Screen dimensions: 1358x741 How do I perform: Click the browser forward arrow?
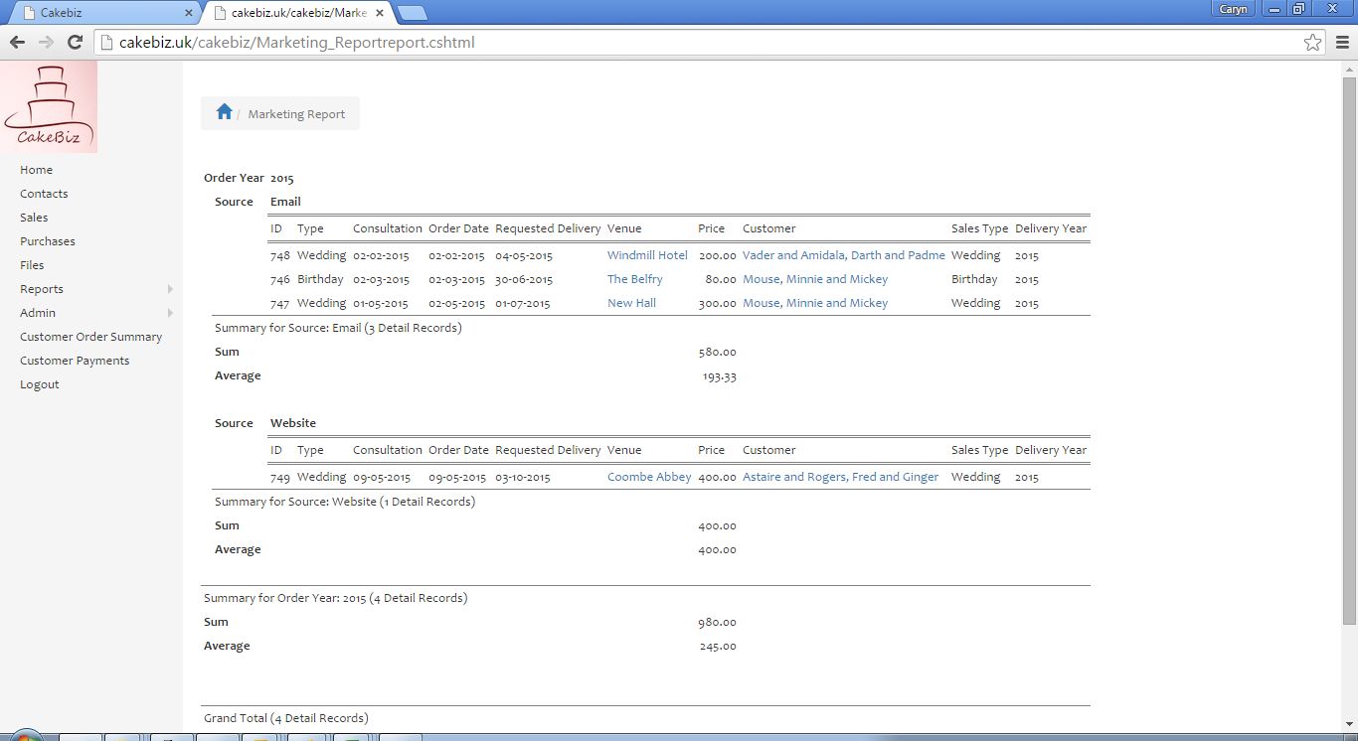pos(46,42)
